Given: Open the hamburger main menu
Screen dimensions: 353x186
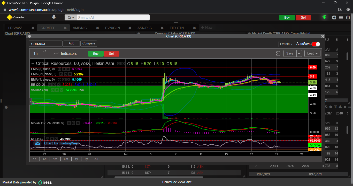Looking at the screenshot, I should point(341,18).
